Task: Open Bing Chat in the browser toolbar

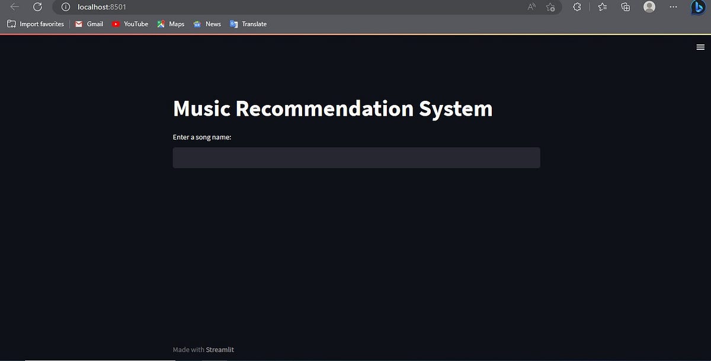Action: pos(697,7)
